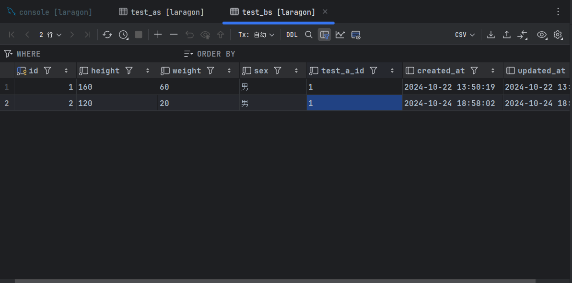Add a new row with plus icon
Screen dimensions: 572x283
click(158, 35)
